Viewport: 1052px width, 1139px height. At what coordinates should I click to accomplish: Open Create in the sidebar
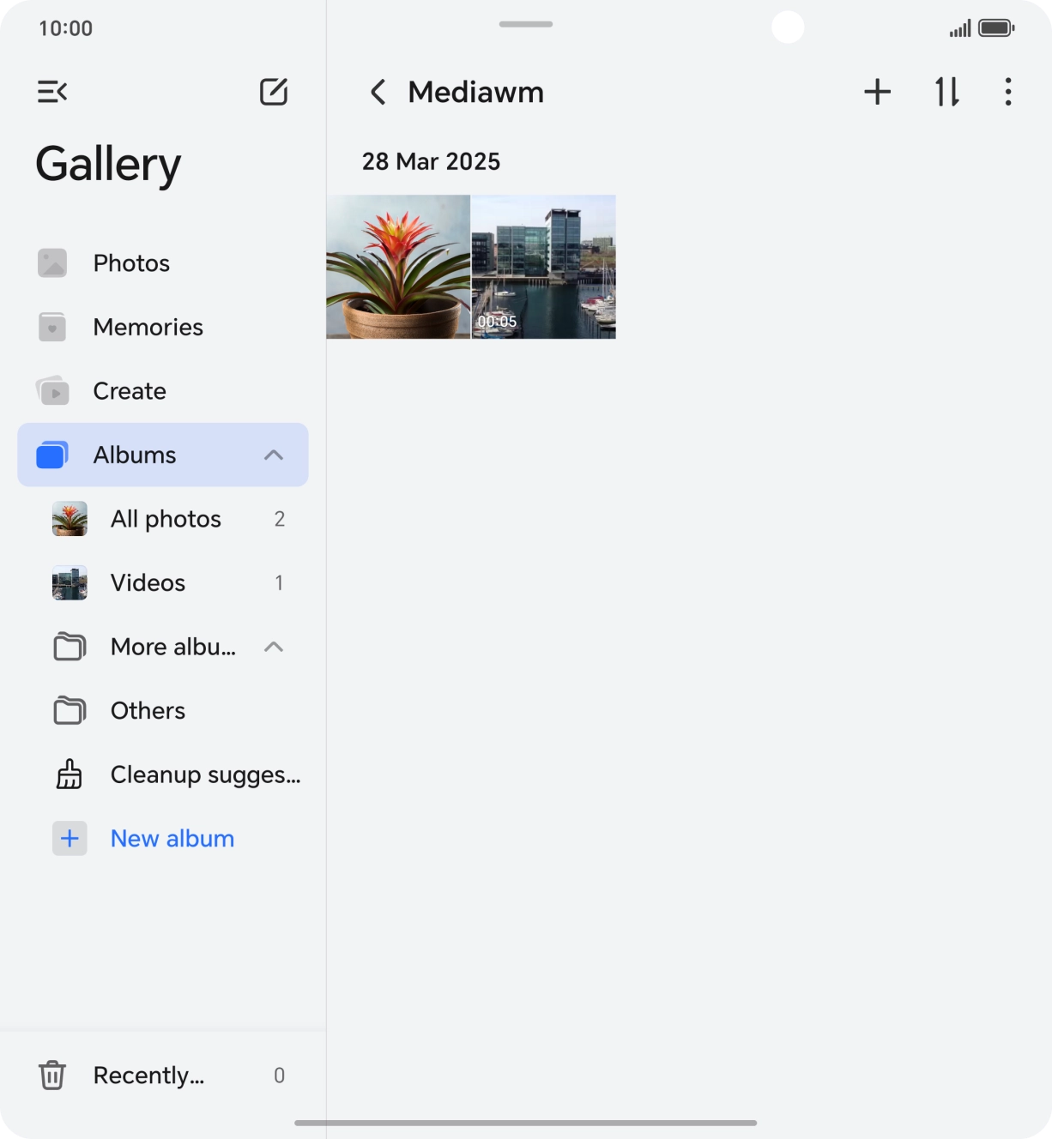click(163, 391)
